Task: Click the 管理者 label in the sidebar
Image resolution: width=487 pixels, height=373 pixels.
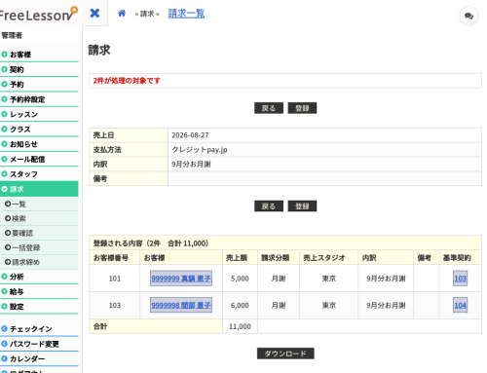Action: click(12, 35)
